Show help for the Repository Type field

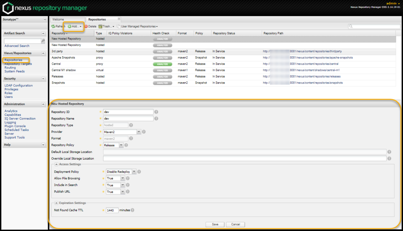click(x=131, y=125)
